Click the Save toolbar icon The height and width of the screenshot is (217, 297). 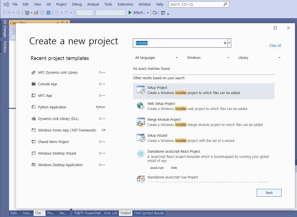click(42, 13)
